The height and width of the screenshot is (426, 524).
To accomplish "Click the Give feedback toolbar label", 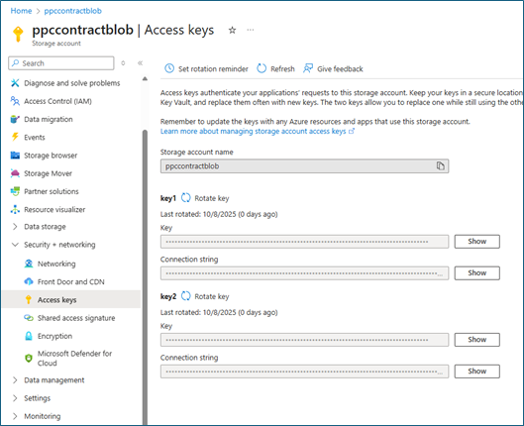I will [340, 68].
